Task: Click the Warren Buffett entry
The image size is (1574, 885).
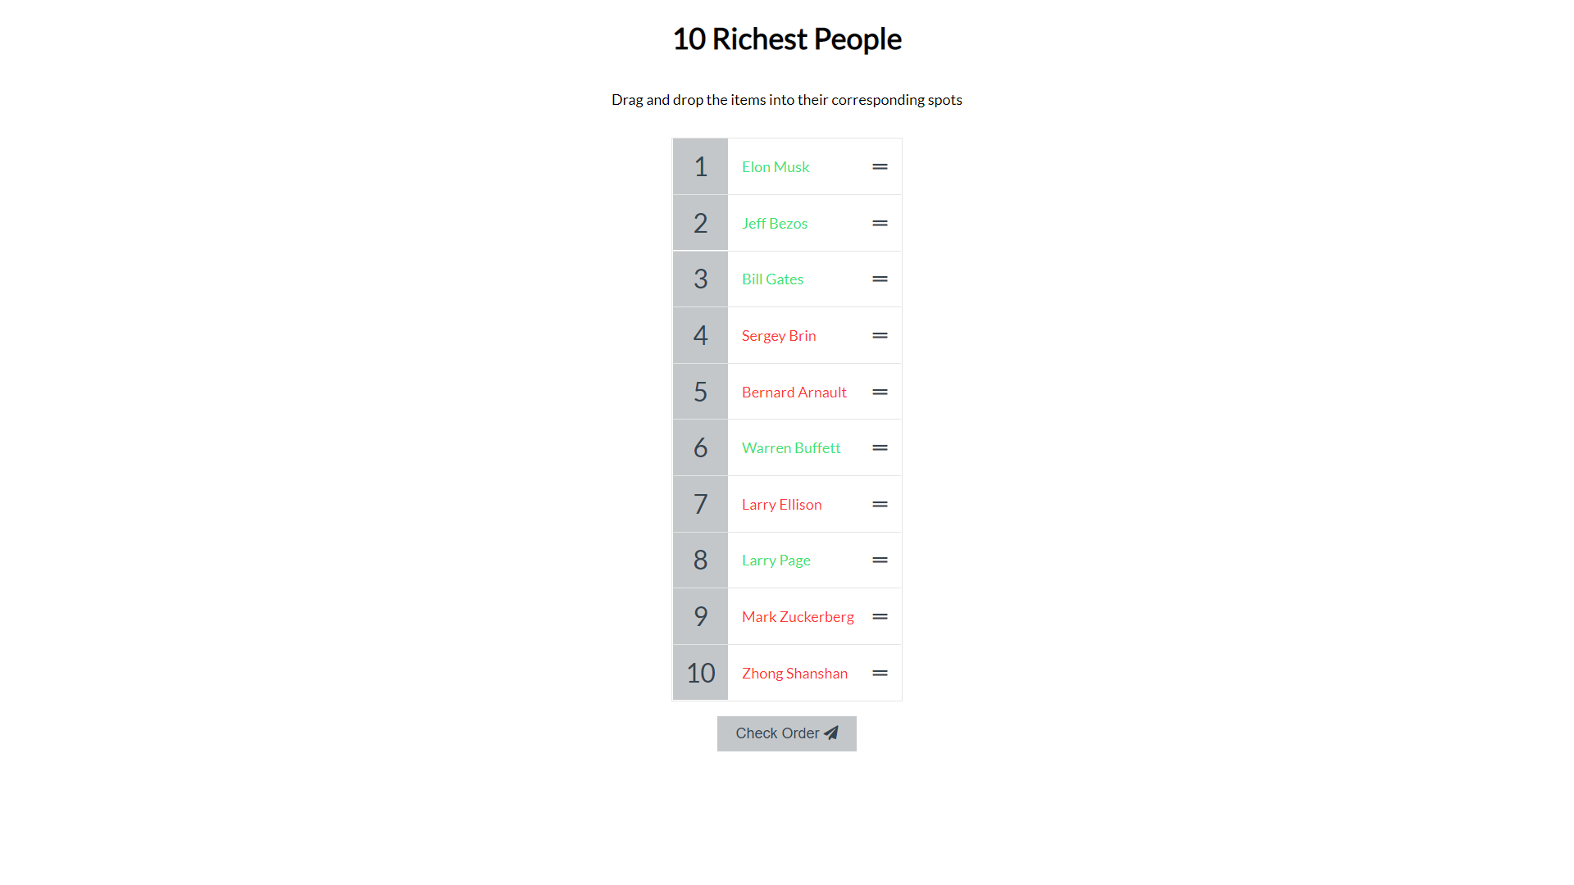Action: (x=791, y=448)
